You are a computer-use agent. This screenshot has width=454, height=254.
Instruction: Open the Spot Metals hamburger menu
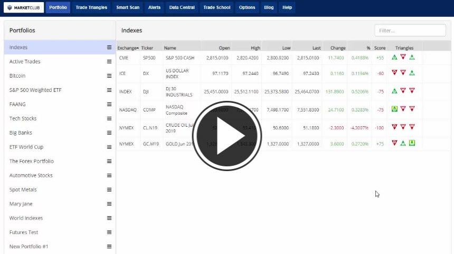pos(109,190)
